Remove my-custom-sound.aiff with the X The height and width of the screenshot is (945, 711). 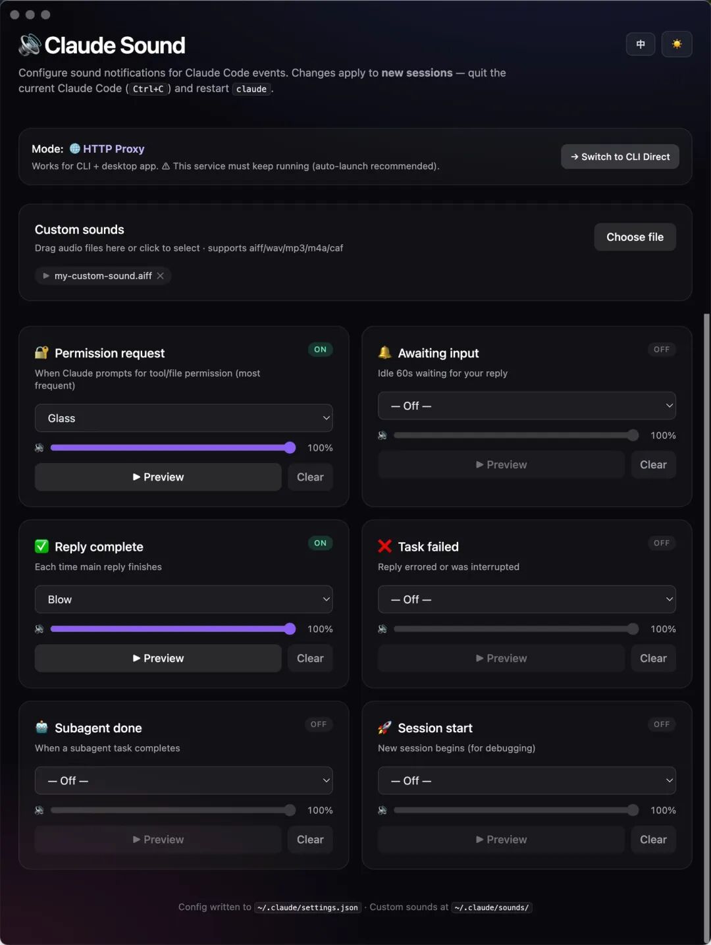(160, 276)
